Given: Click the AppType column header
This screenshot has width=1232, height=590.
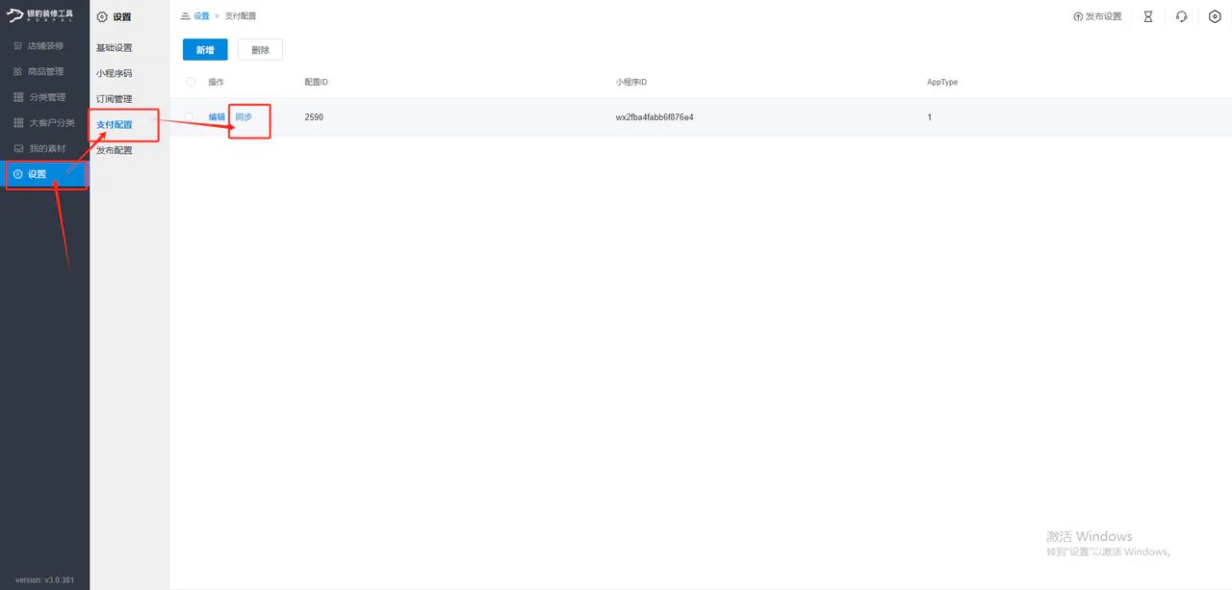Looking at the screenshot, I should (x=942, y=82).
